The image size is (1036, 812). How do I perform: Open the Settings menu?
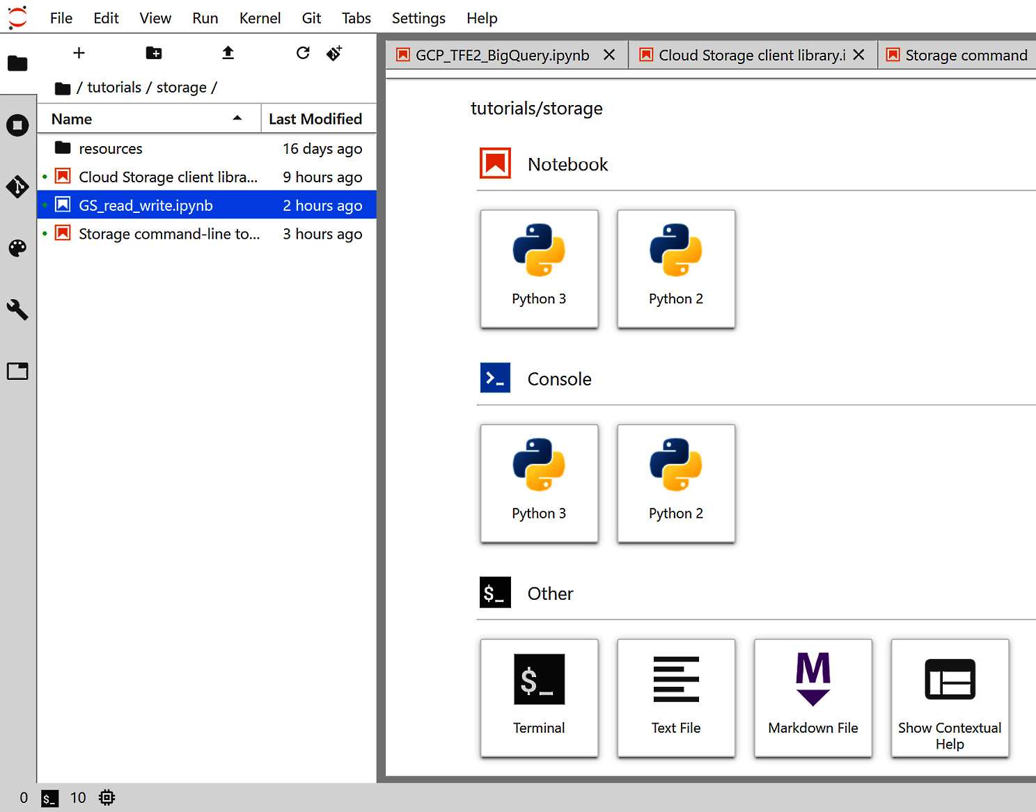point(418,18)
